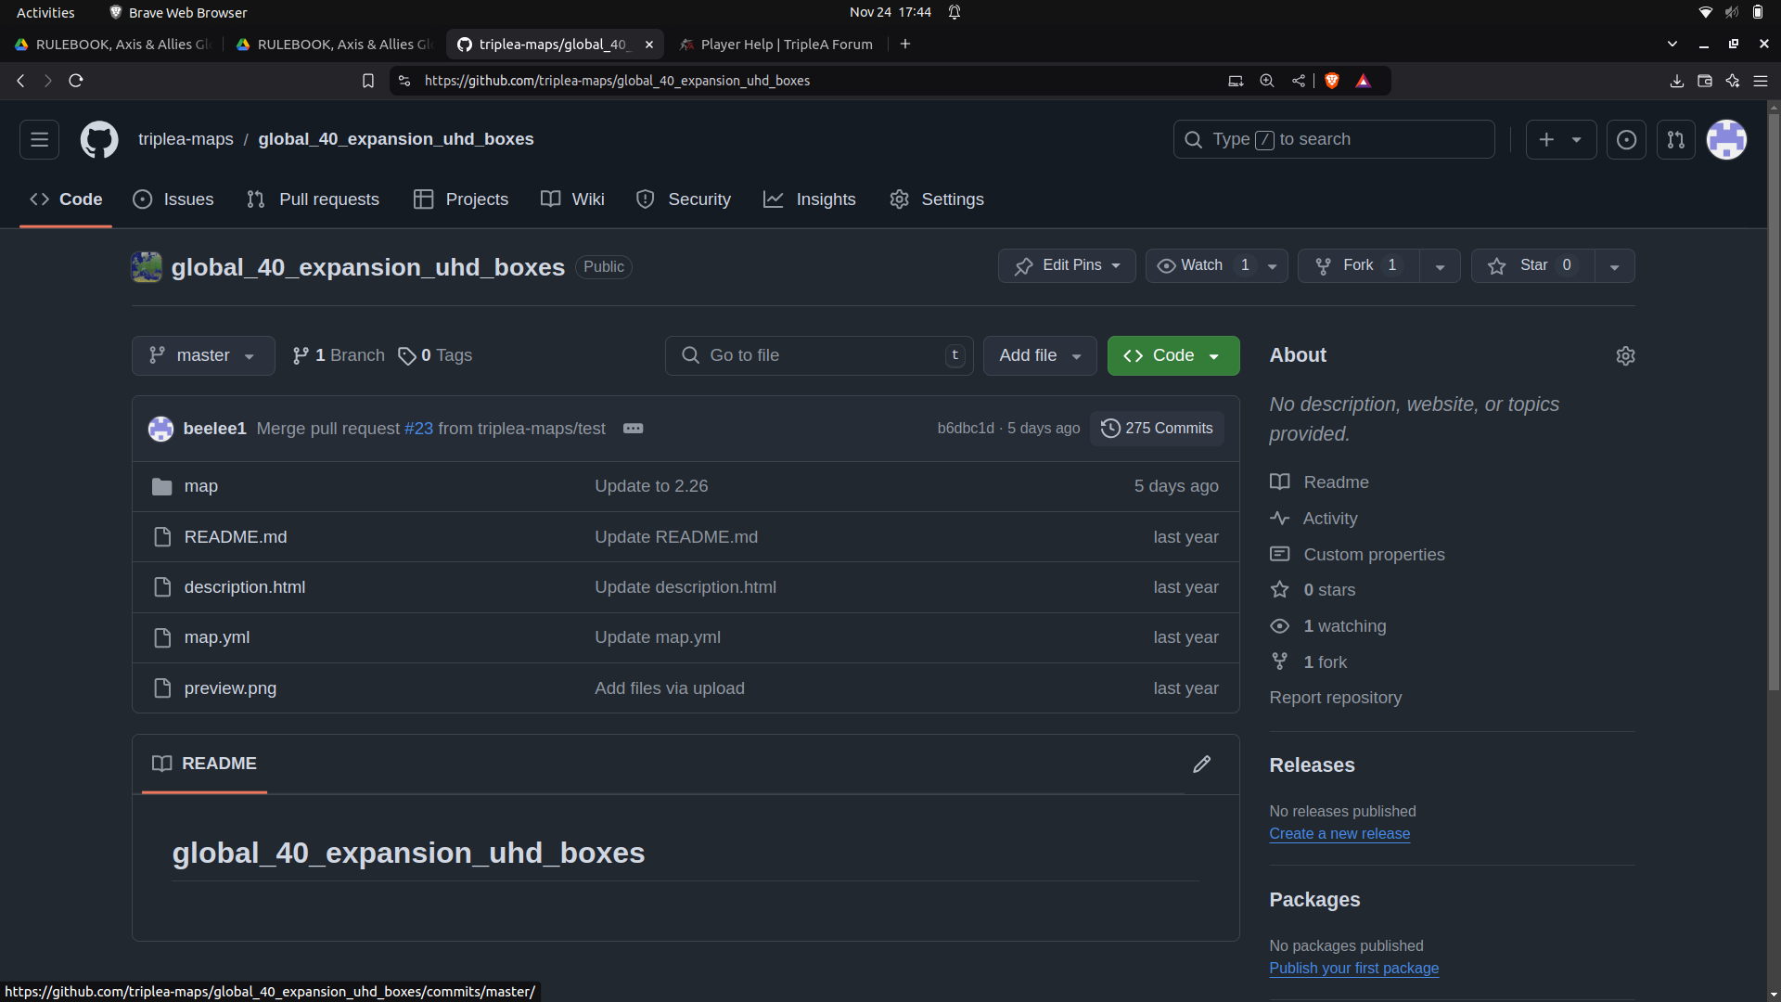This screenshot has width=1781, height=1002.
Task: Open the GitHub hamburger navigation menu
Action: tap(39, 139)
